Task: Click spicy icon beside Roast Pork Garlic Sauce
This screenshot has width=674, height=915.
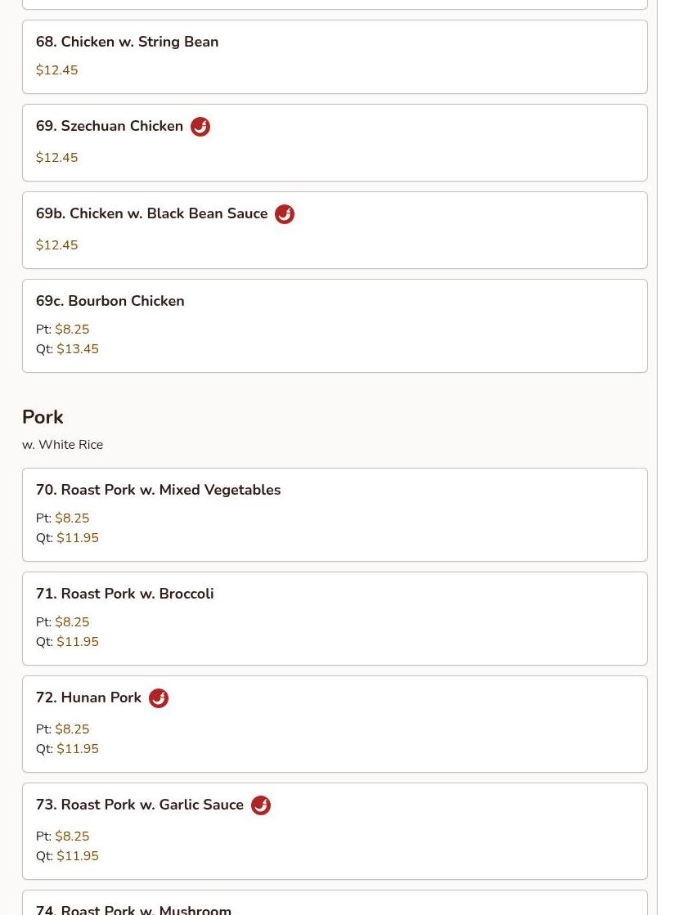Action: [261, 805]
